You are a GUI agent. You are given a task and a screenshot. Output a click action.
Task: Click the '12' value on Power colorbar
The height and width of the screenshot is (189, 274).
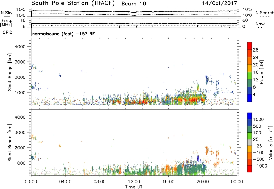[256, 80]
